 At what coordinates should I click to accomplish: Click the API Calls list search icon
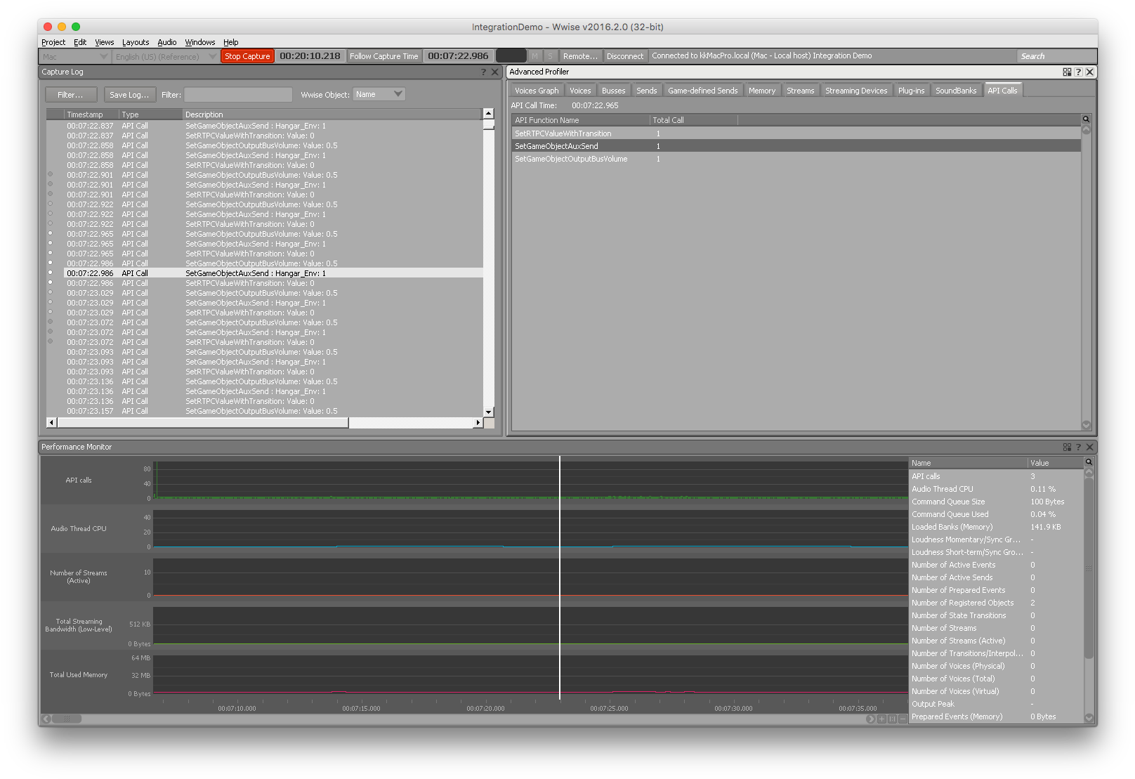tap(1086, 119)
